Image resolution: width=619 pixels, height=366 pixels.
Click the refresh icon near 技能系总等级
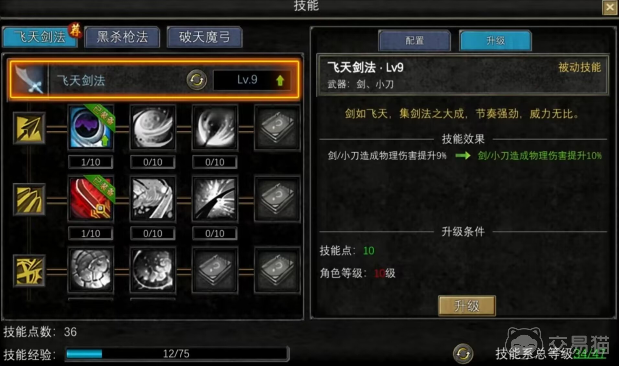point(463,353)
